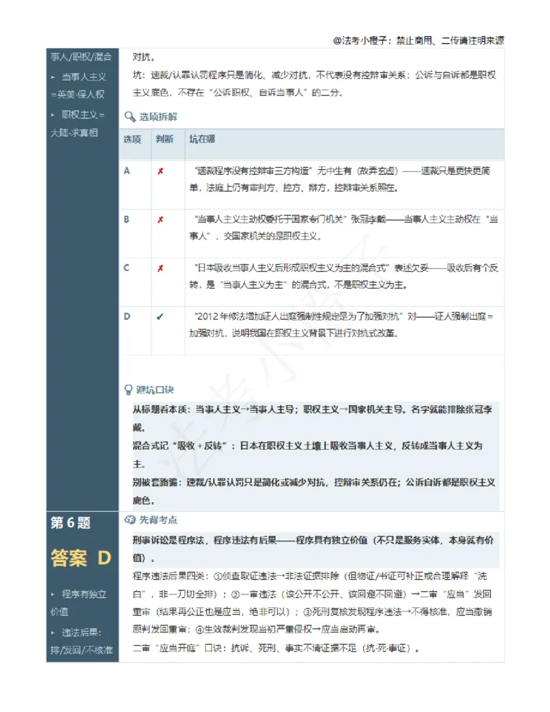
Task: Click the 坑在哪 column header
Action: (202, 139)
